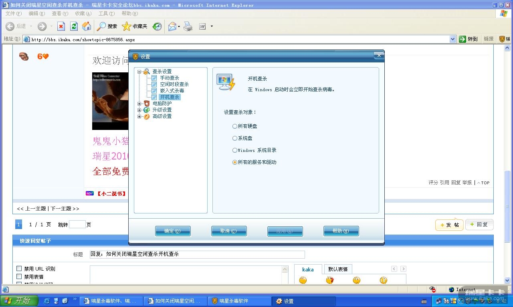Toggle the 禁用表情 checkbox
This screenshot has width=513, height=307.
coord(19,277)
